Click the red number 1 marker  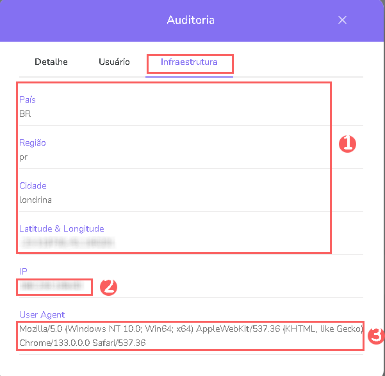pyautogui.click(x=347, y=144)
